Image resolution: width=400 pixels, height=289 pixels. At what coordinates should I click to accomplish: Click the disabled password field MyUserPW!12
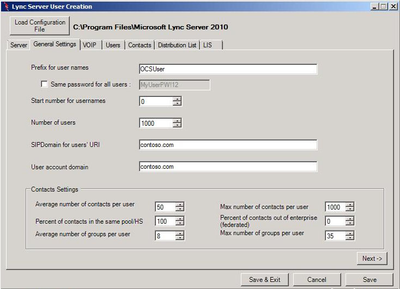pos(174,85)
